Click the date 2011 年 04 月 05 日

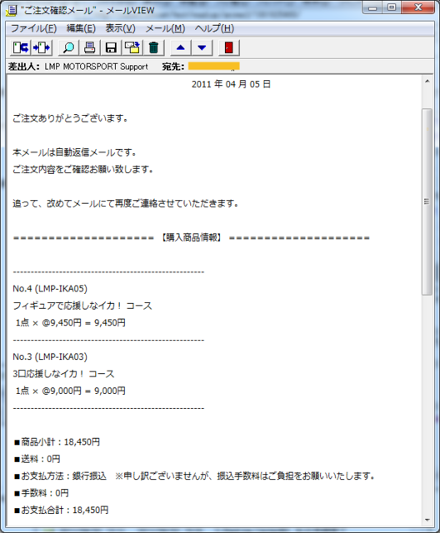tap(231, 84)
